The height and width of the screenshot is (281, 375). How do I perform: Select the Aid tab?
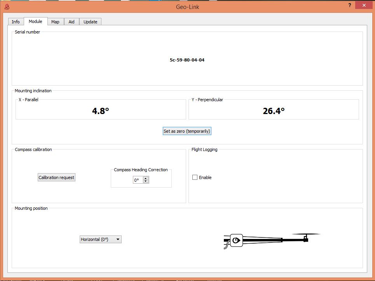[72, 22]
